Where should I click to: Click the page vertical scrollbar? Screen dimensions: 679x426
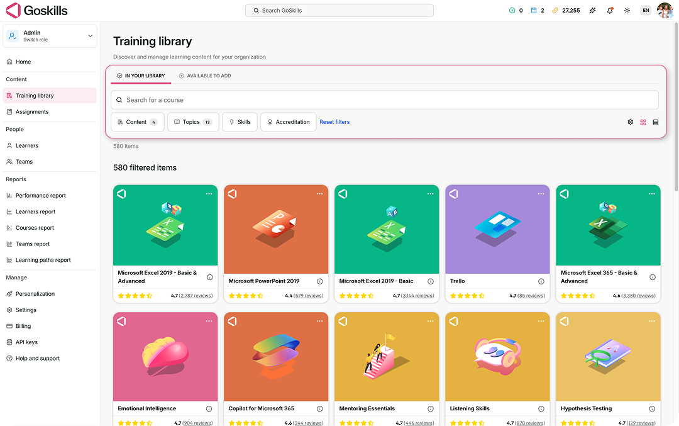click(676, 106)
